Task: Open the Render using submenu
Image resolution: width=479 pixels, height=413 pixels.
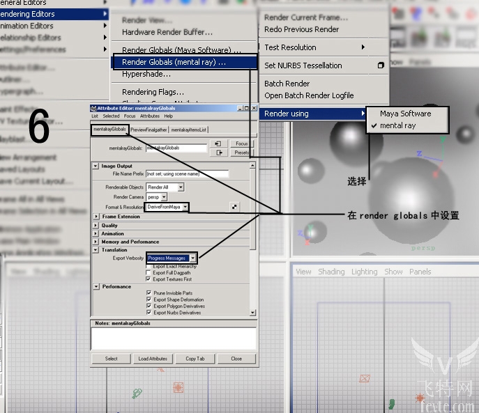Action: point(314,114)
